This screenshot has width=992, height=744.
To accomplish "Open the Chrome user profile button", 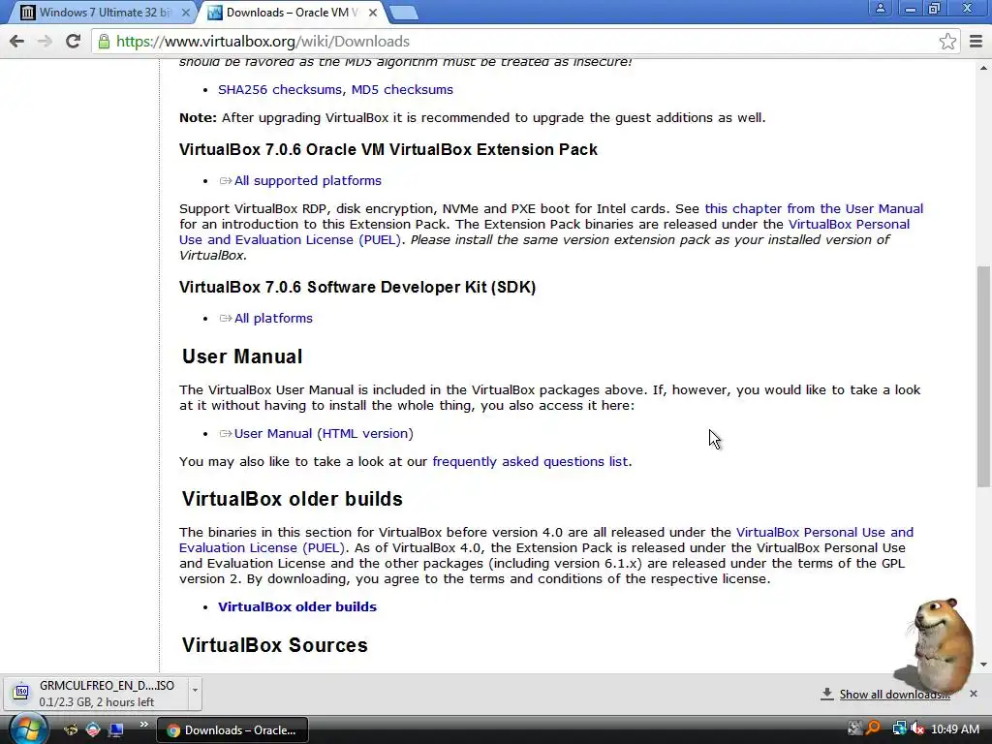I will (880, 9).
